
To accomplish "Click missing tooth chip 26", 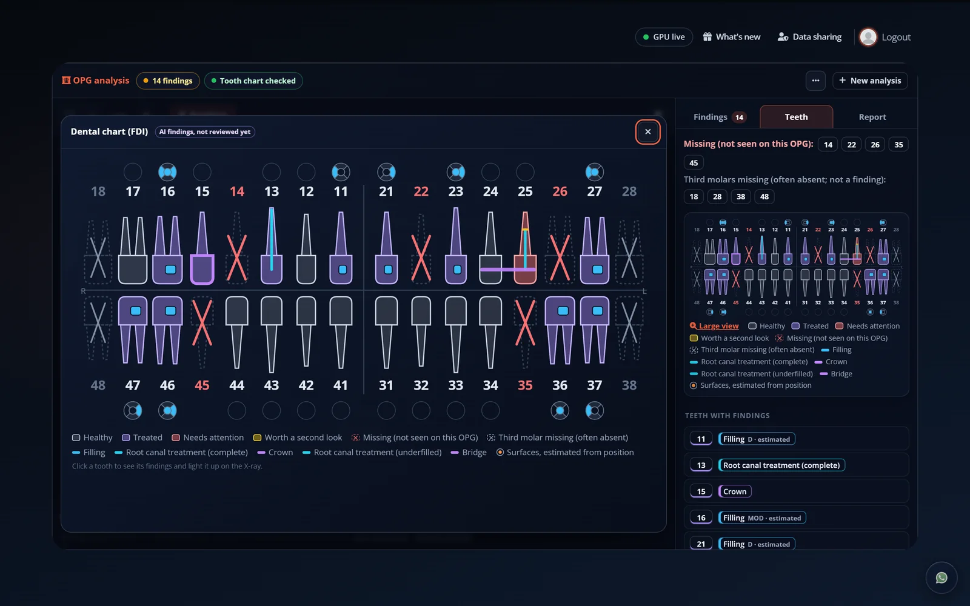I will [875, 144].
